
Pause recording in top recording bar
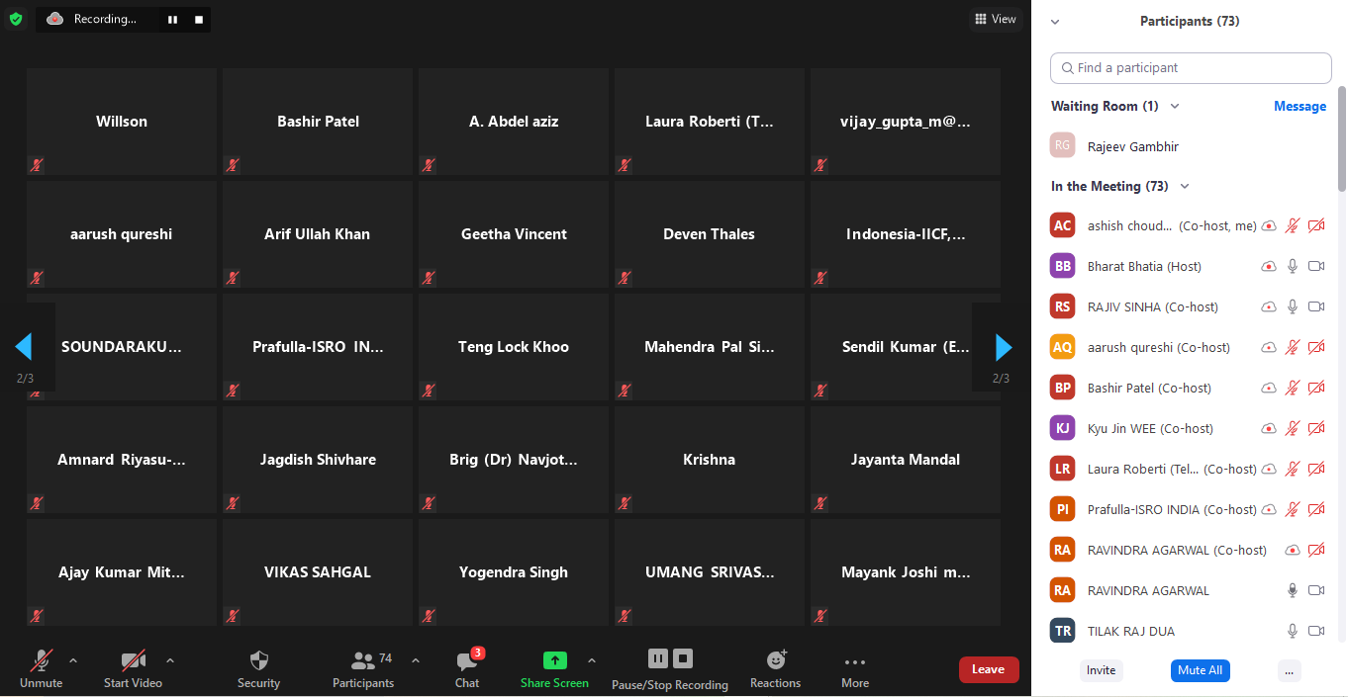[x=172, y=20]
